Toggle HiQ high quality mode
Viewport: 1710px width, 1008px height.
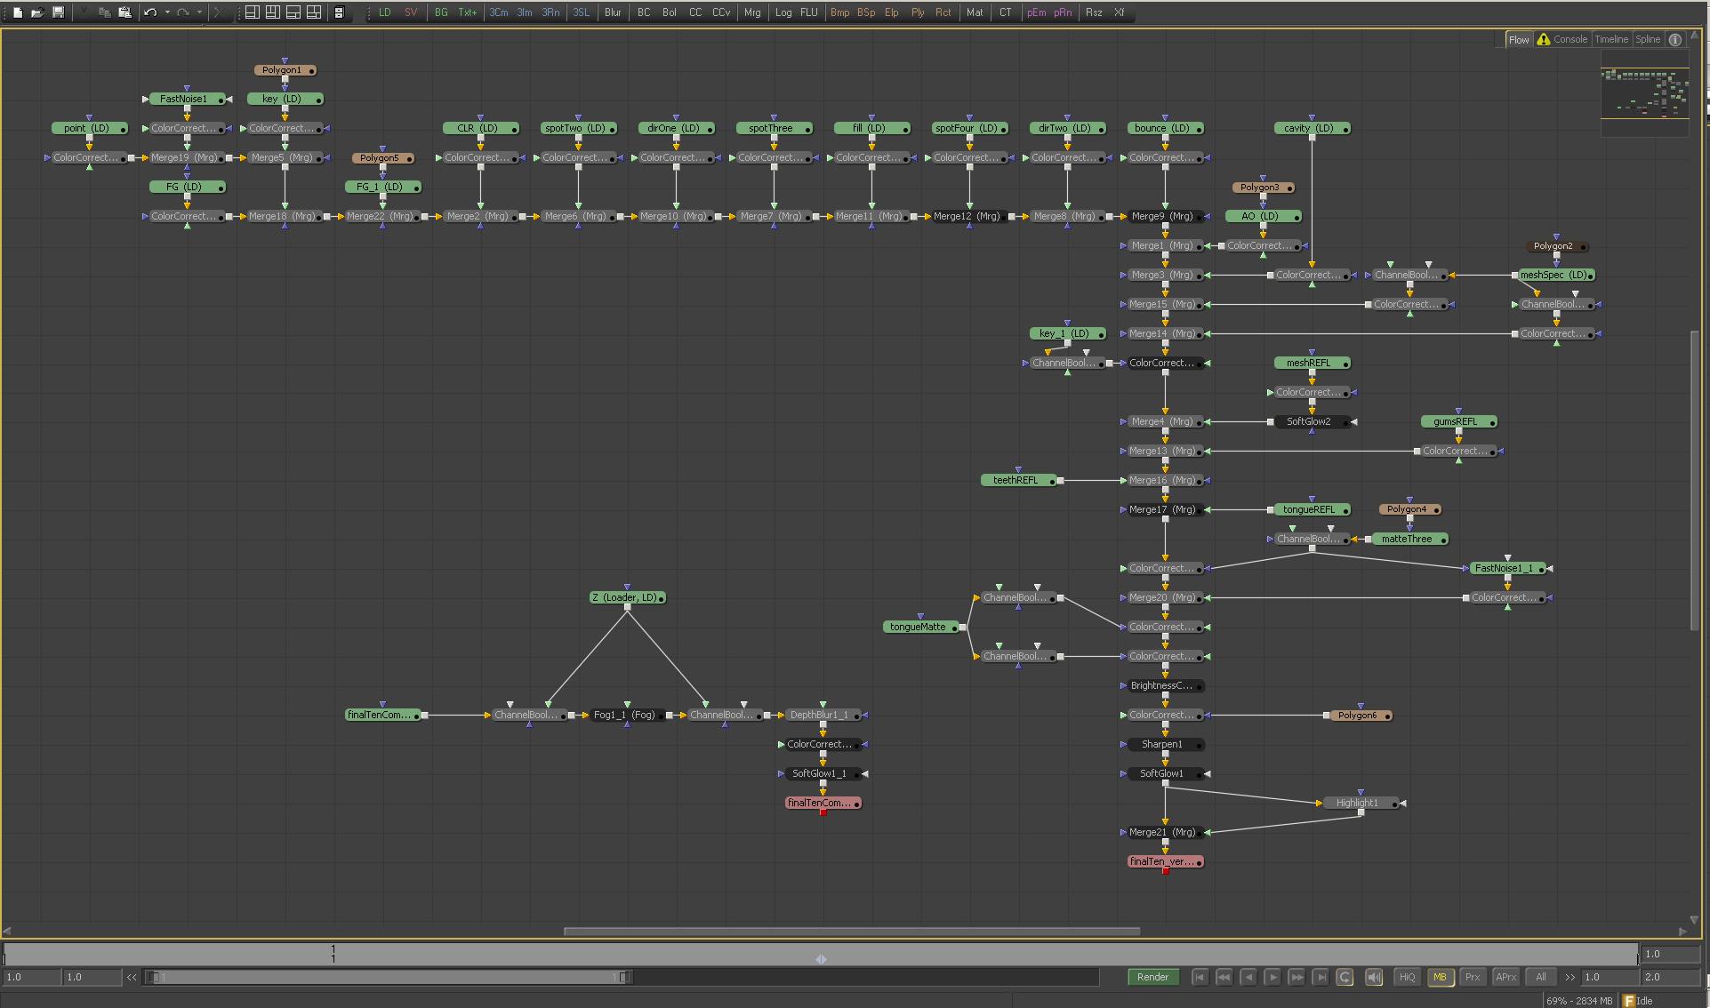tap(1407, 977)
